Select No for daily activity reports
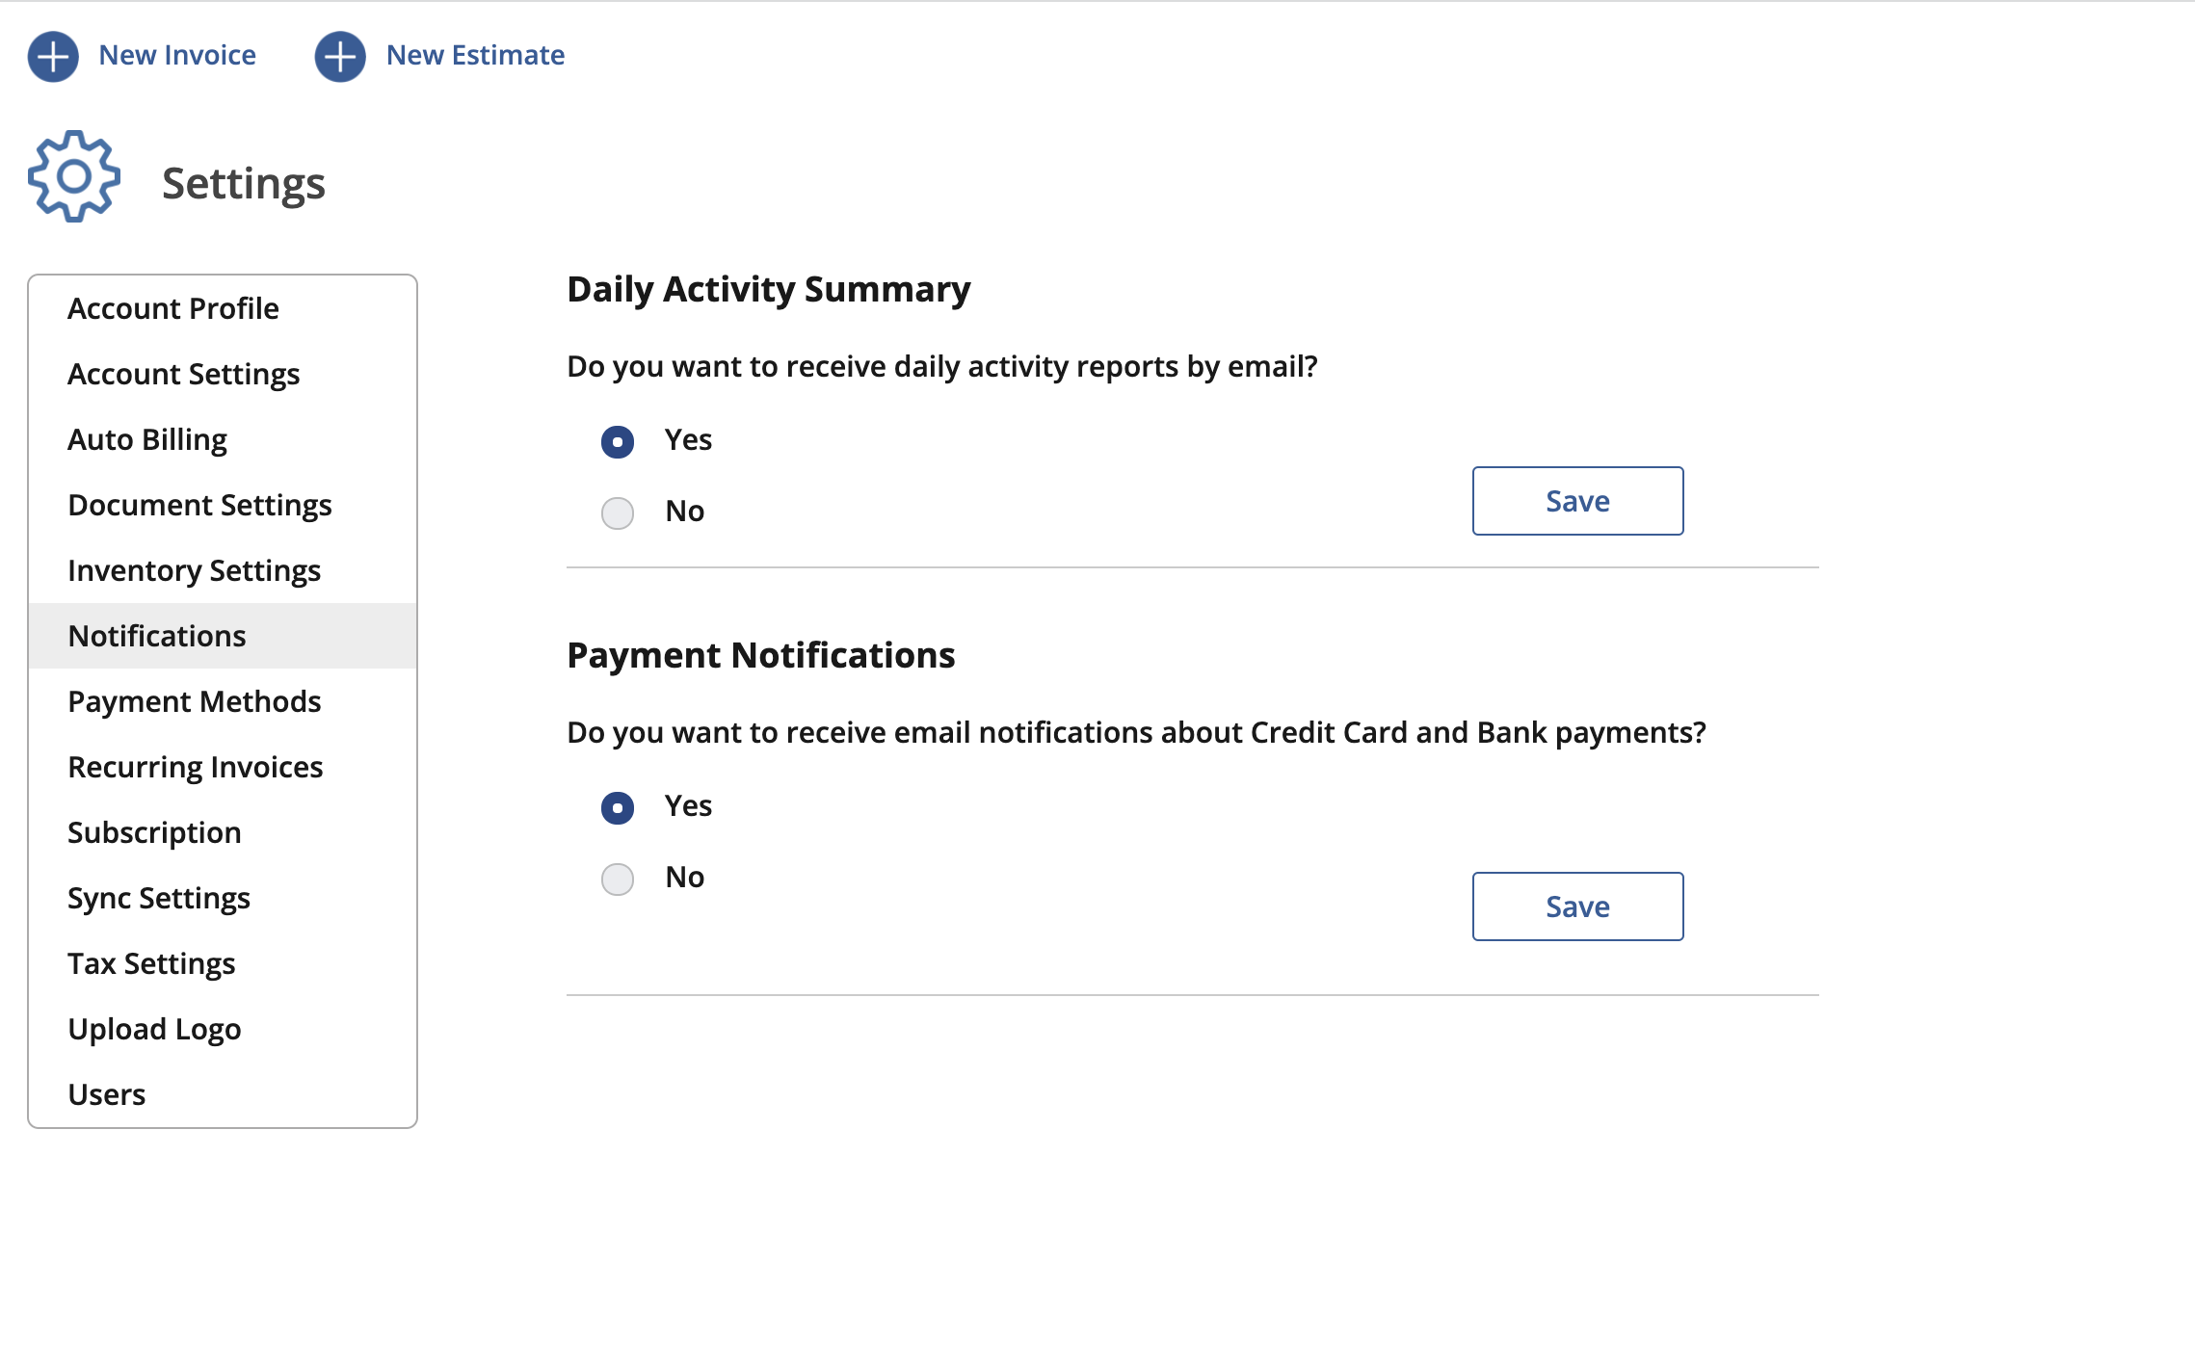The image size is (2195, 1366). click(617, 513)
